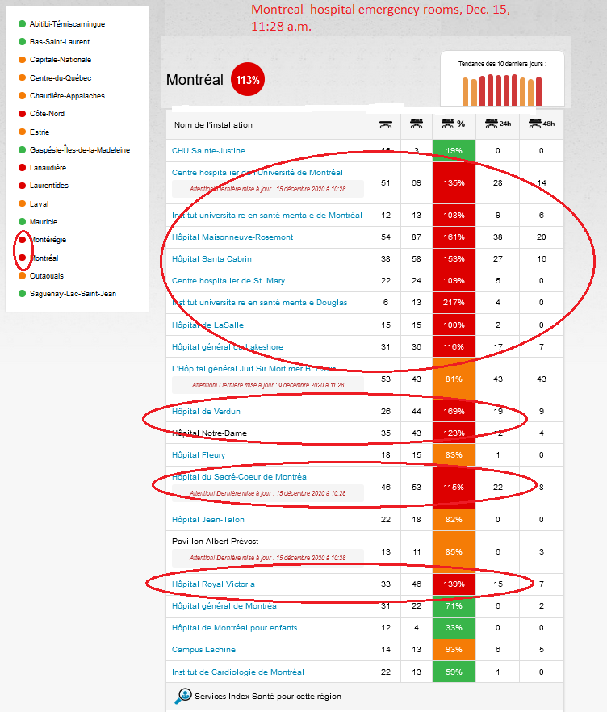The image size is (607, 712).
Task: Click the green dot beside Abitibi-Témiscamingue
Action: [x=22, y=23]
